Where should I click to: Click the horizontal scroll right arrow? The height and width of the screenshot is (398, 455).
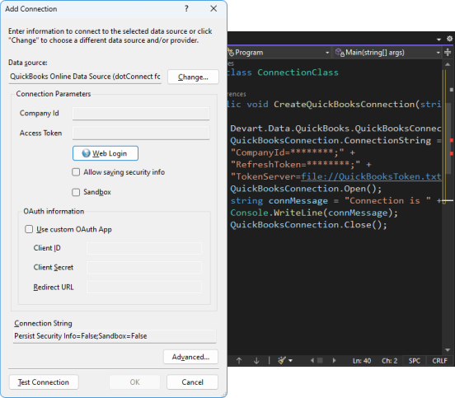(334, 361)
